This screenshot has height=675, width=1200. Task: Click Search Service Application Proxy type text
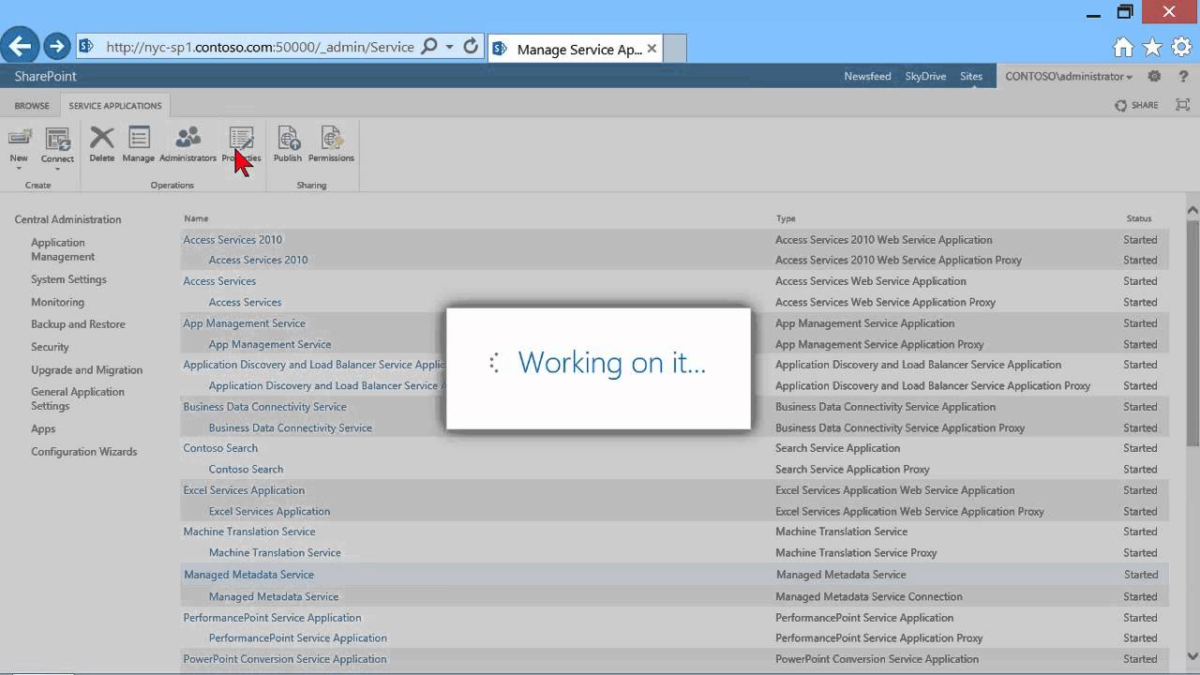[852, 470]
